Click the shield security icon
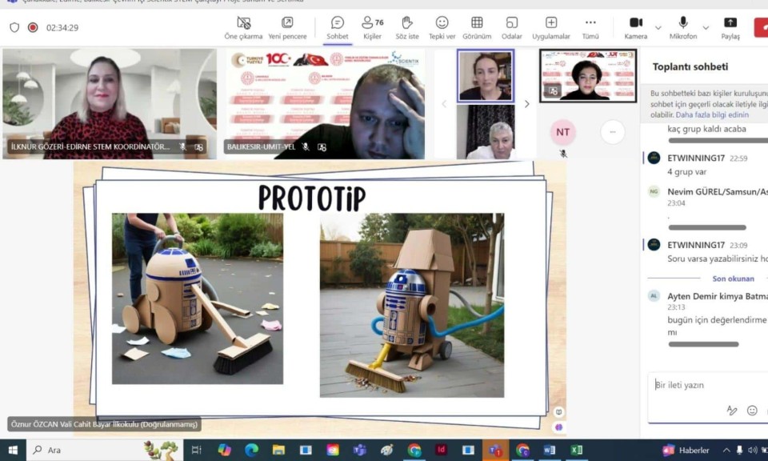The image size is (768, 461). 14,27
